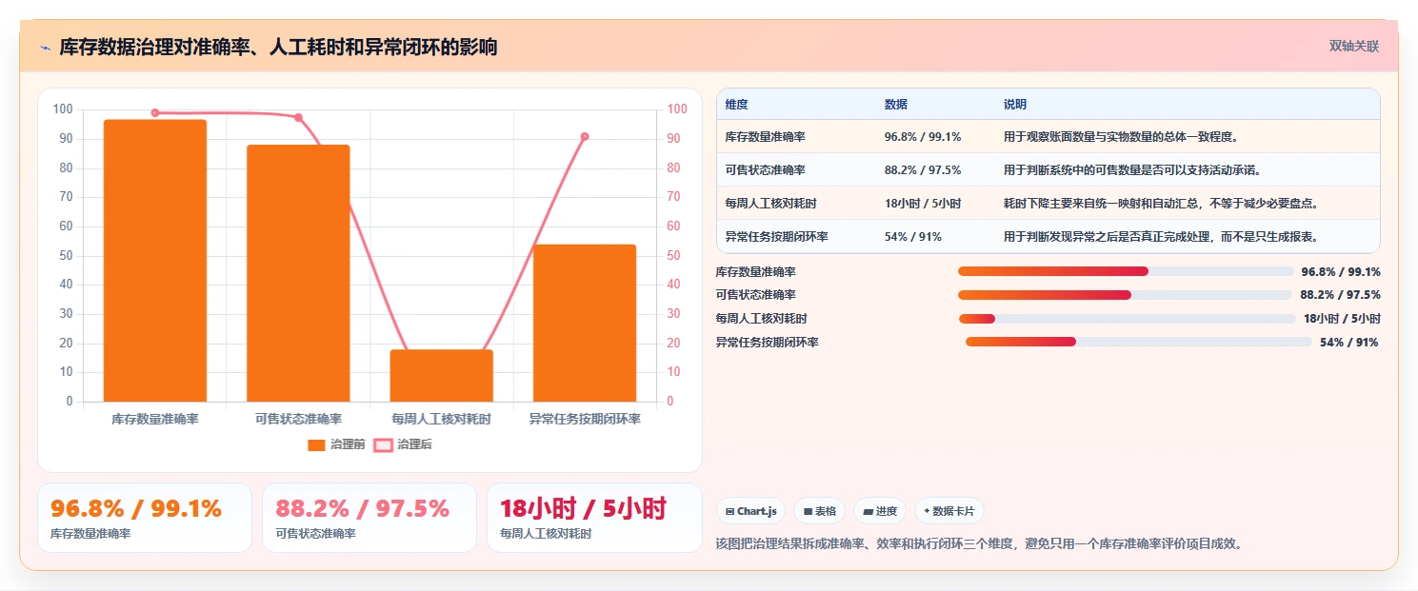Image resolution: width=1418 pixels, height=591 pixels.
Task: Click the x-axis label 异常任务按期闭环率
Action: click(x=585, y=419)
